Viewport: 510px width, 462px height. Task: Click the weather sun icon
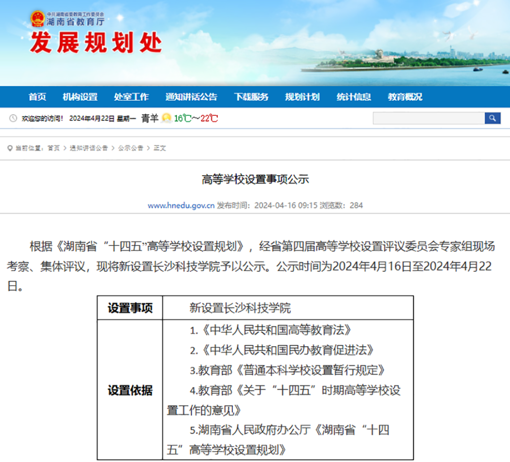(165, 118)
